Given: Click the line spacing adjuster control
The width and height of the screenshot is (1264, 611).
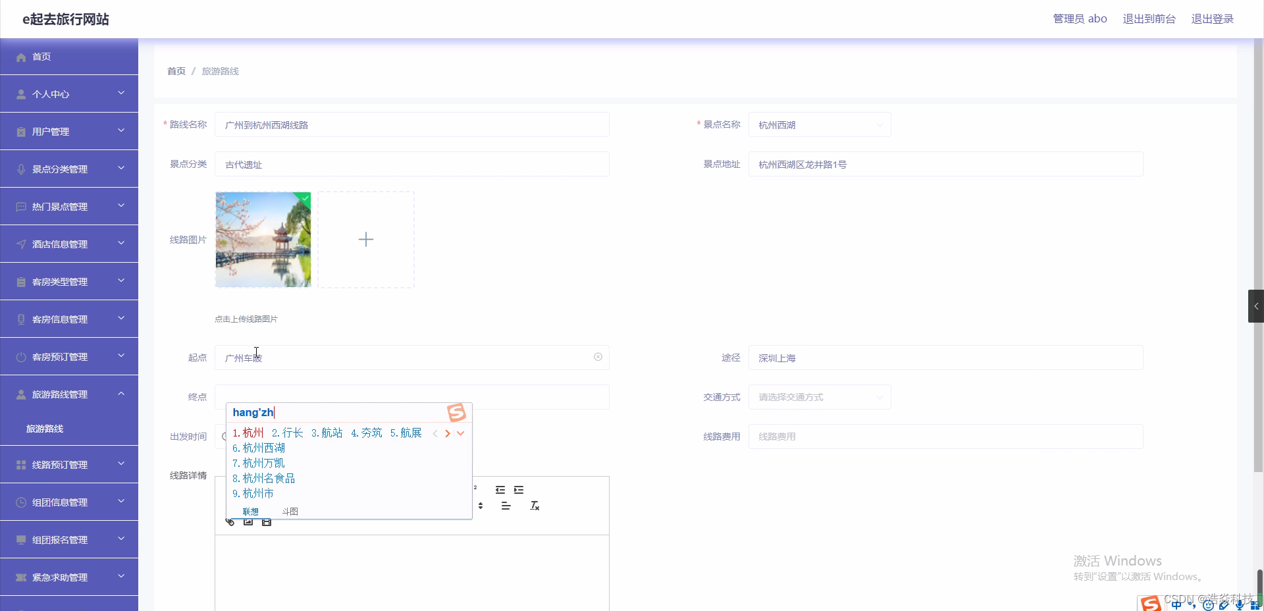Looking at the screenshot, I should point(481,506).
